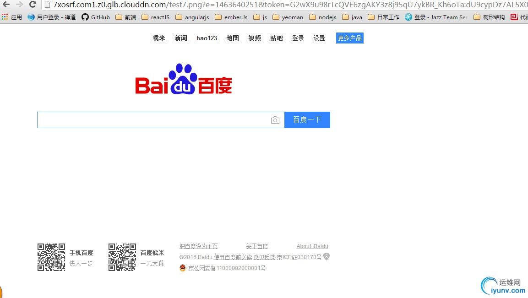Click the camera image search icon
The height and width of the screenshot is (298, 528).
tap(275, 120)
